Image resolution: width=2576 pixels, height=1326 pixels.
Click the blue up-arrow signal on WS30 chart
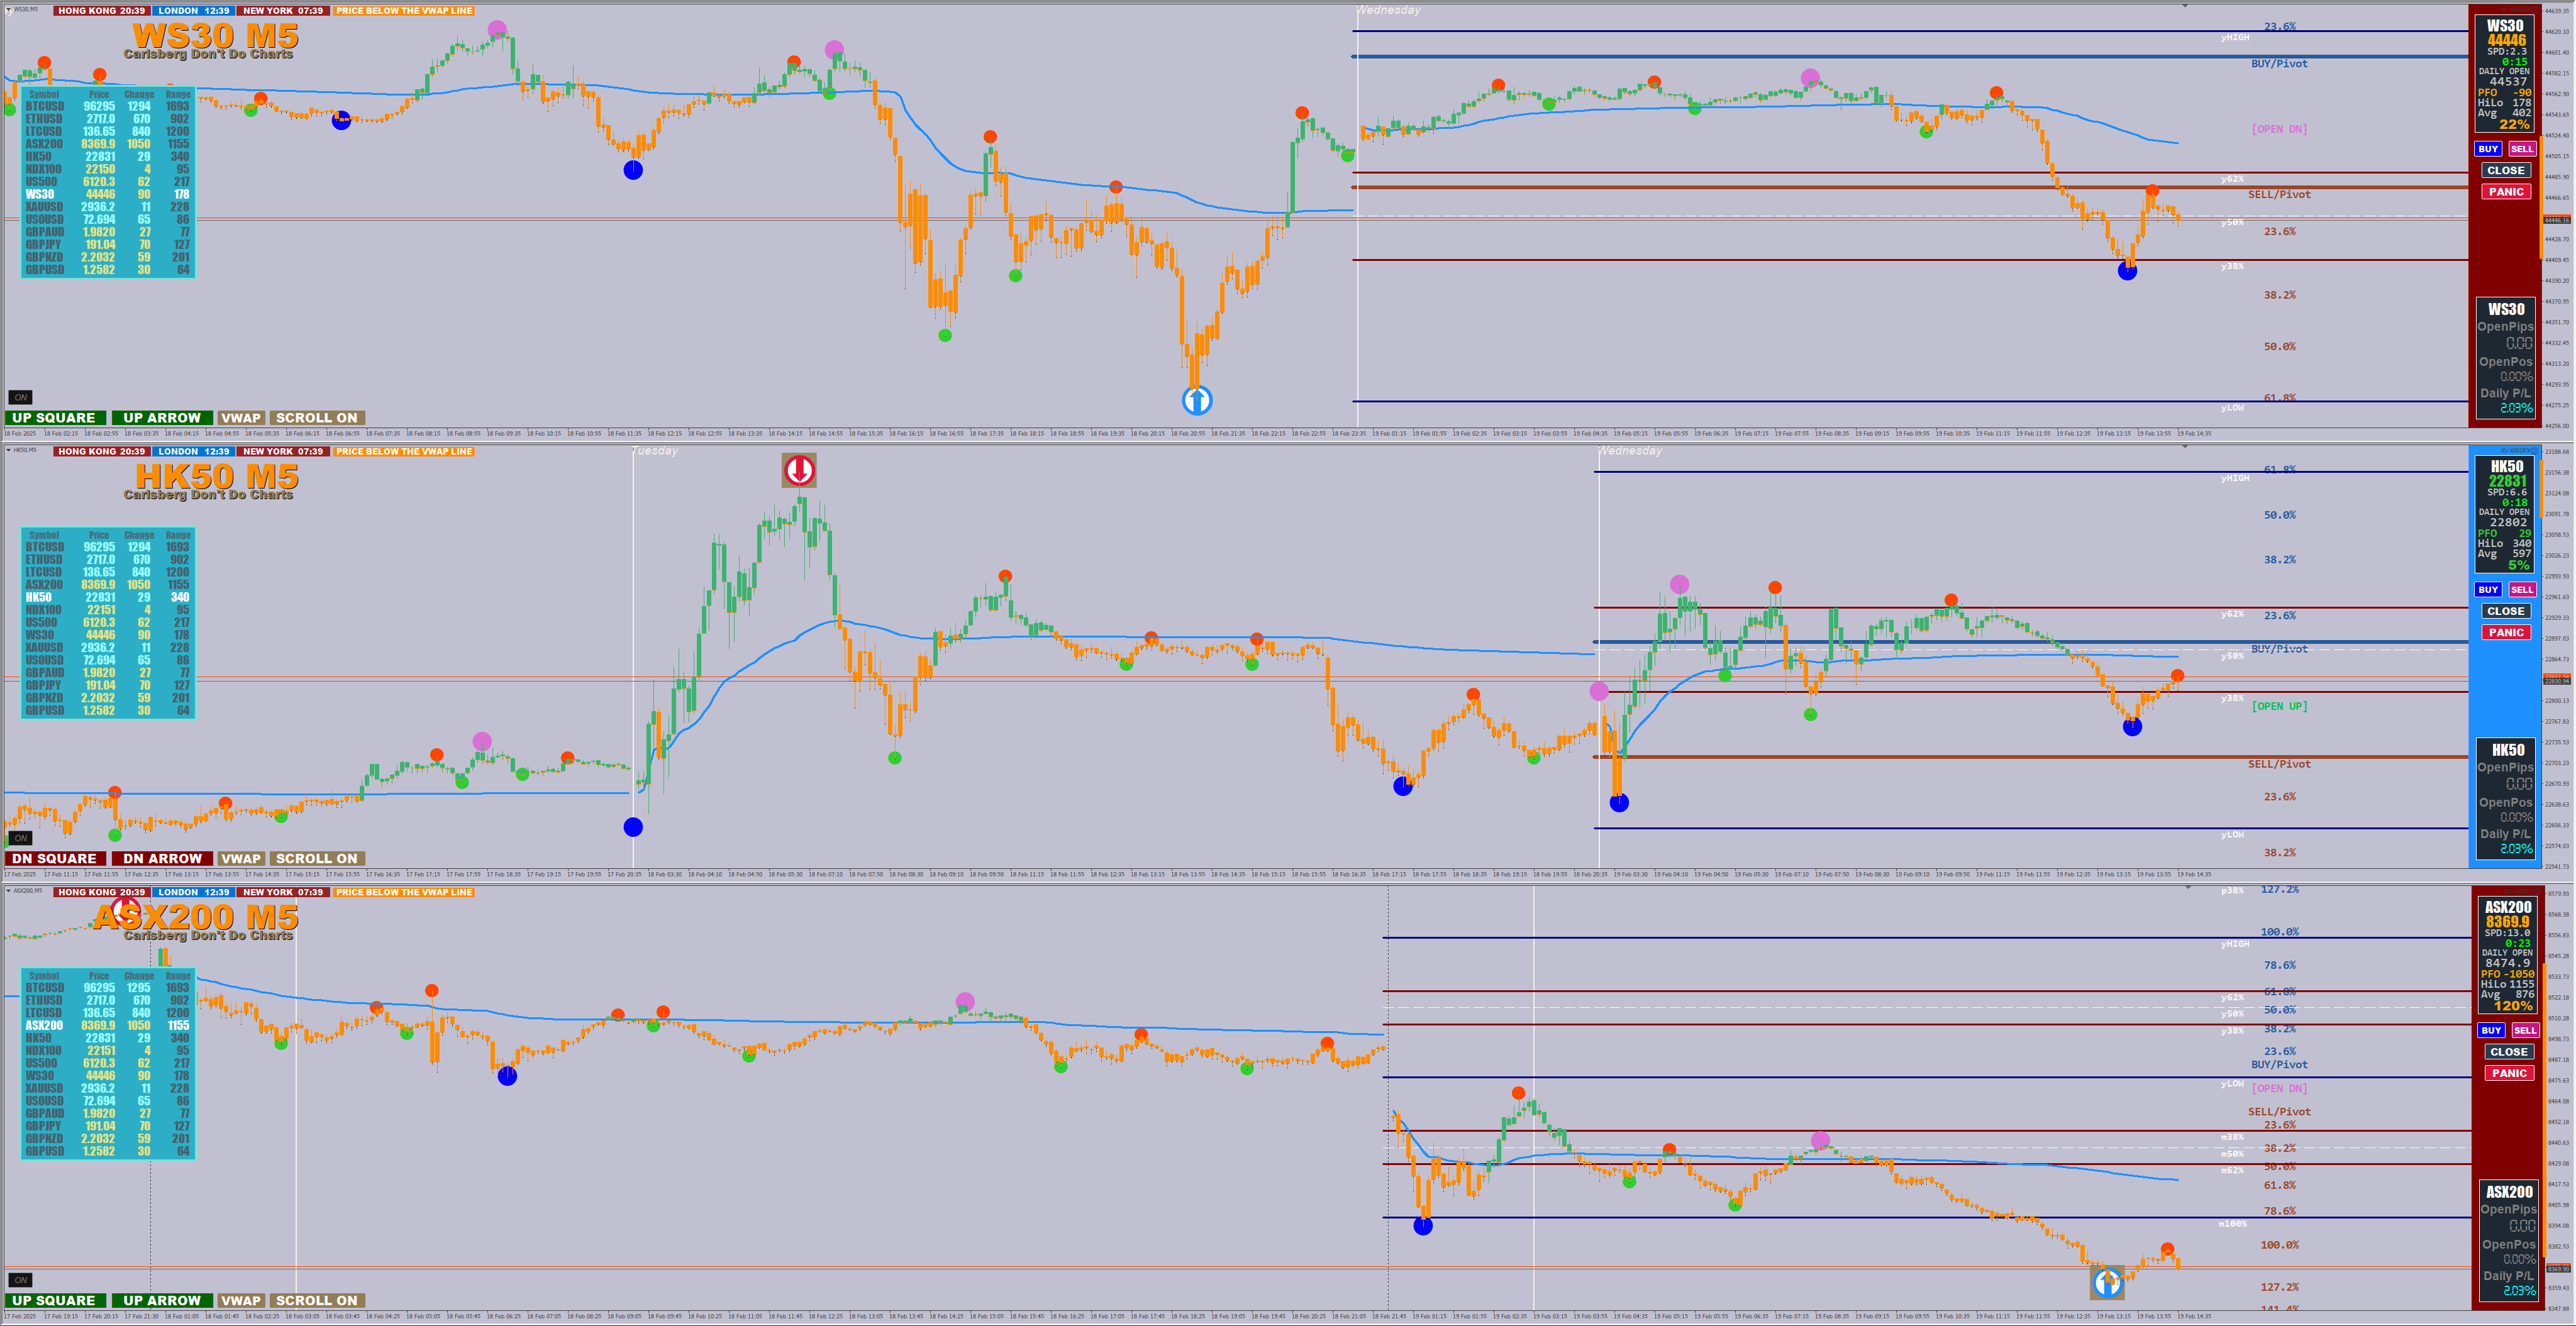coord(1197,400)
